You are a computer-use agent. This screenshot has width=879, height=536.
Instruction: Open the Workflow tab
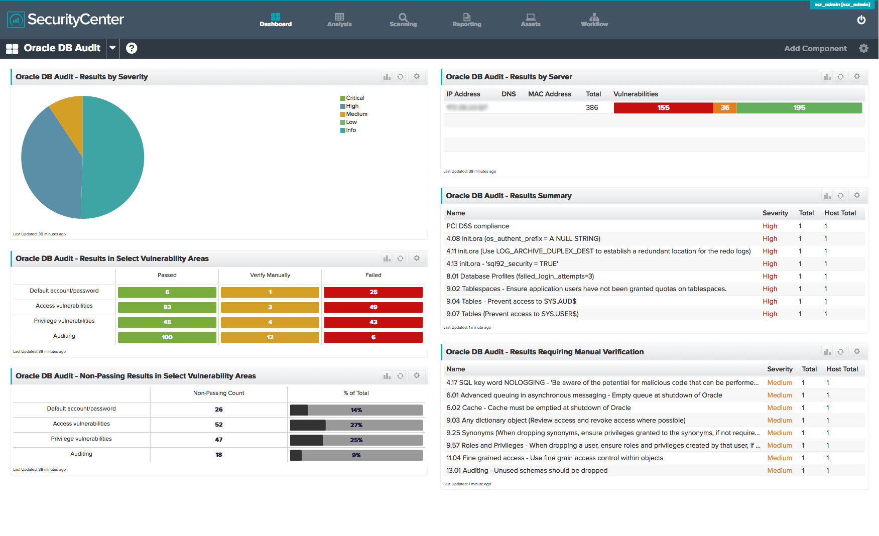click(594, 20)
